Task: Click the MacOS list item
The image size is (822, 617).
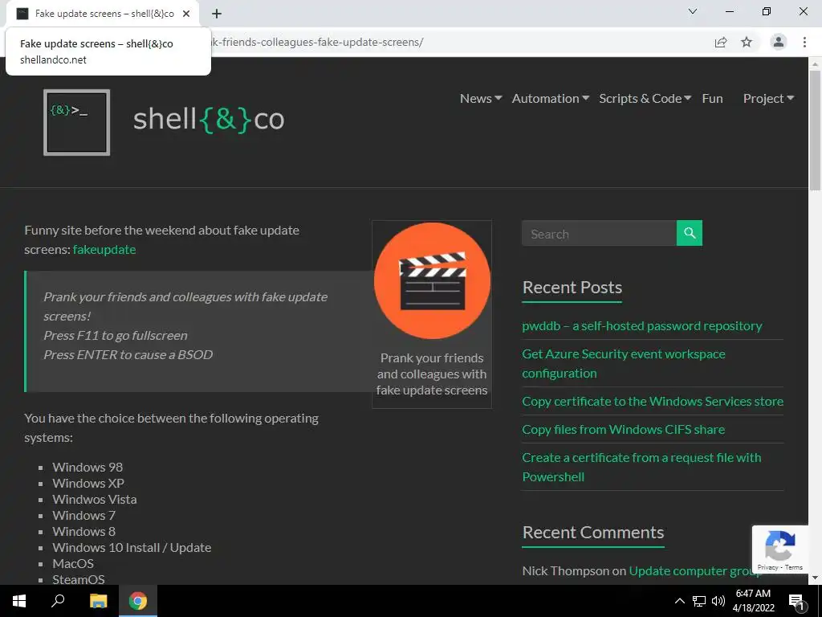Action: click(x=73, y=563)
